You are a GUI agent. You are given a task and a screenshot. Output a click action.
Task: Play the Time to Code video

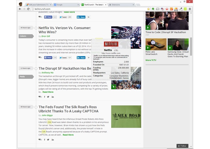tap(148, 27)
